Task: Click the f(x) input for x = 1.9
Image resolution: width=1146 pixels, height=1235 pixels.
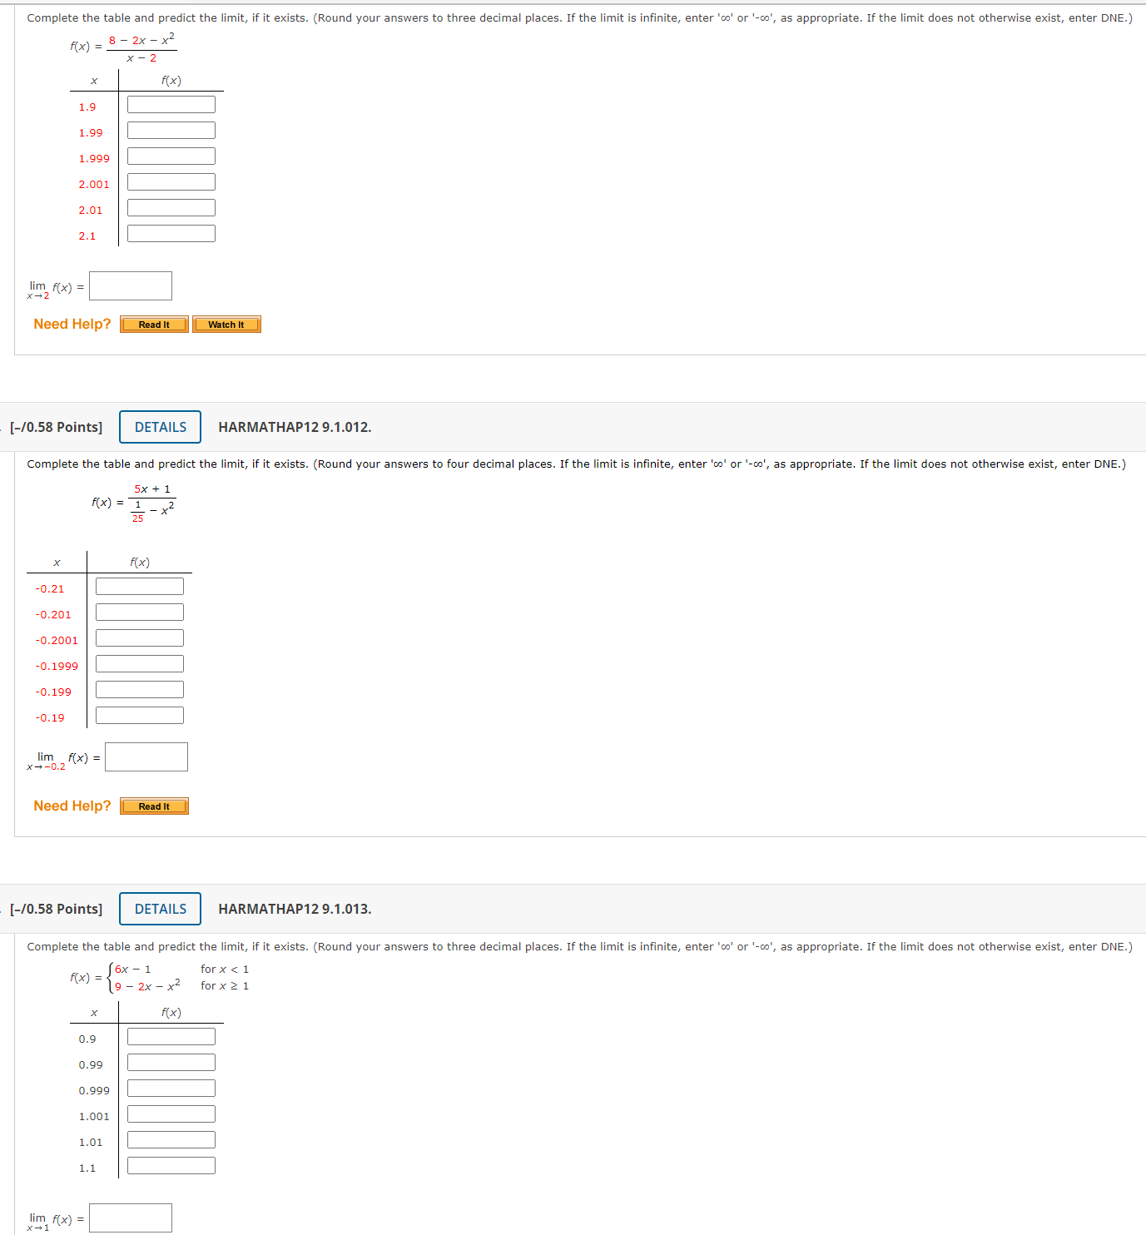Action: click(171, 104)
